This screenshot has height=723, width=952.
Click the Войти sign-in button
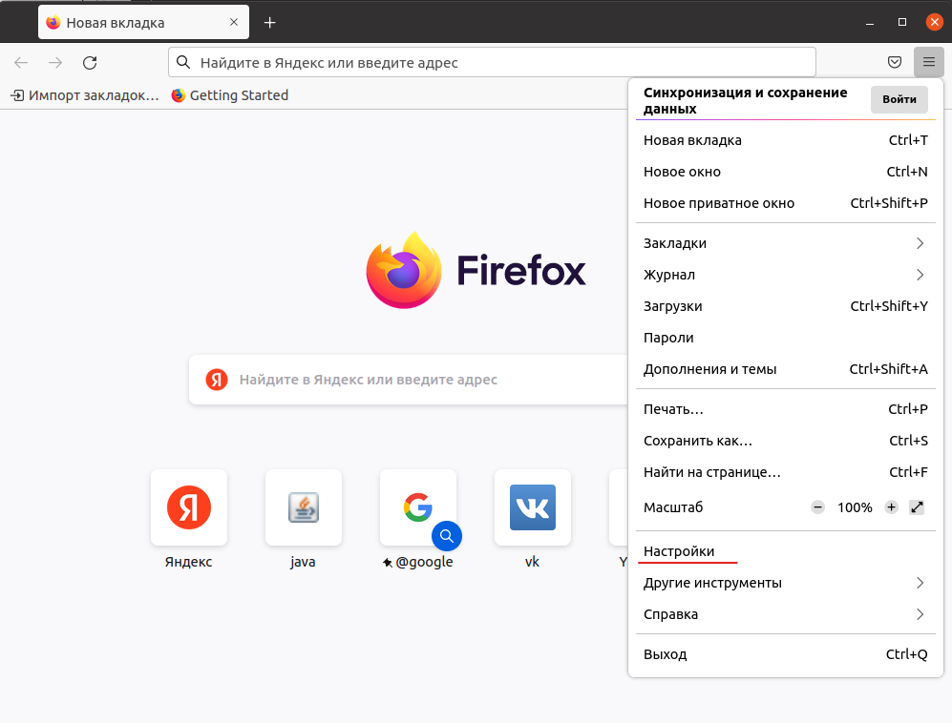click(x=899, y=99)
